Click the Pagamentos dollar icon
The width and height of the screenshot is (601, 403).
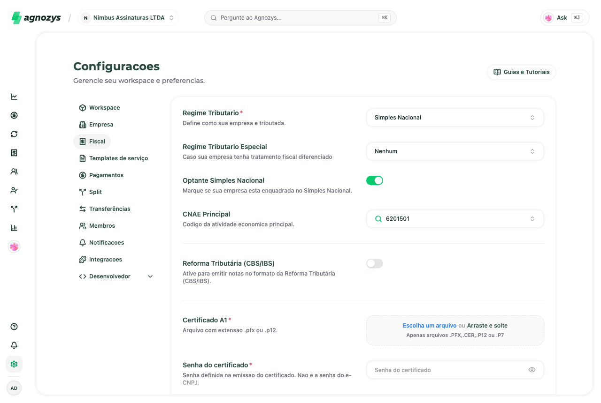pos(83,175)
